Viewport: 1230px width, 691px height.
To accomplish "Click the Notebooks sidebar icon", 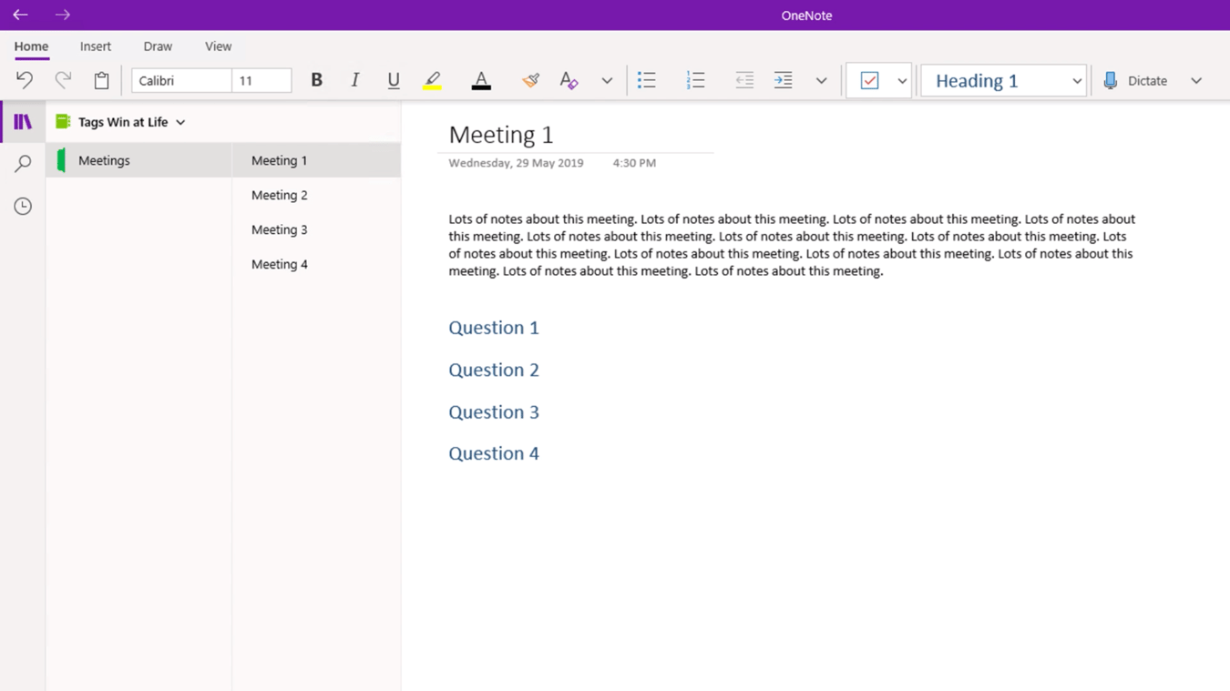I will click(x=23, y=121).
